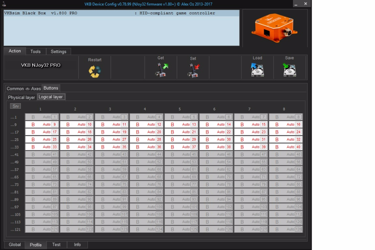The image size is (375, 250).
Task: Select the red logical button cell 40
Action: (286, 147)
